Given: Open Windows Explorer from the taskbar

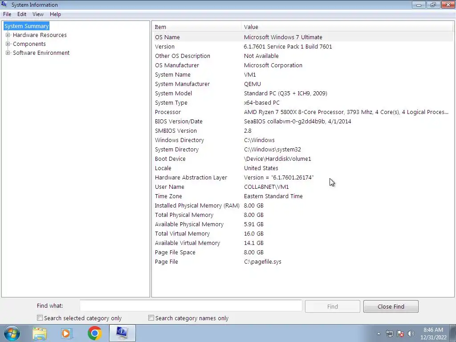Looking at the screenshot, I should click(x=40, y=334).
